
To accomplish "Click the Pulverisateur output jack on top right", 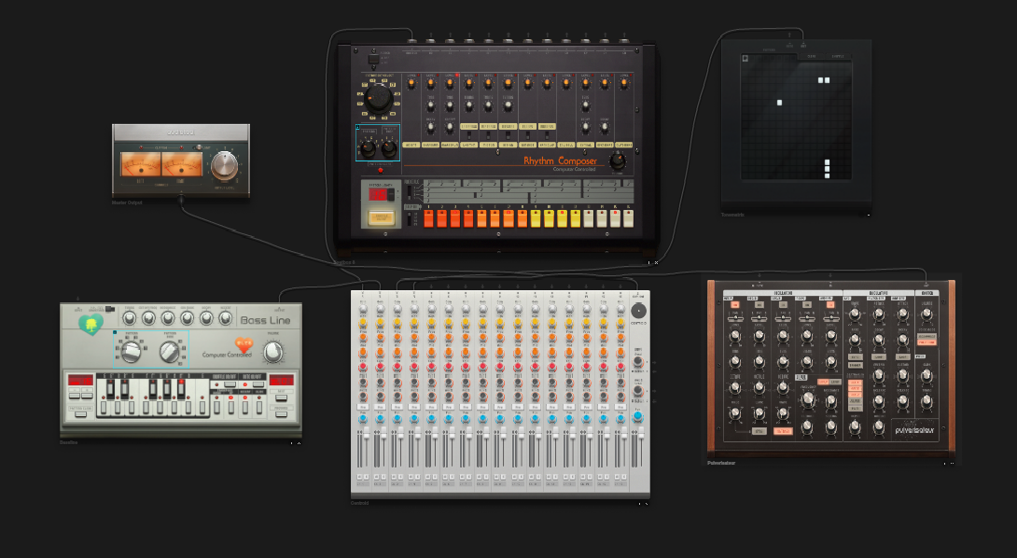I will (926, 283).
